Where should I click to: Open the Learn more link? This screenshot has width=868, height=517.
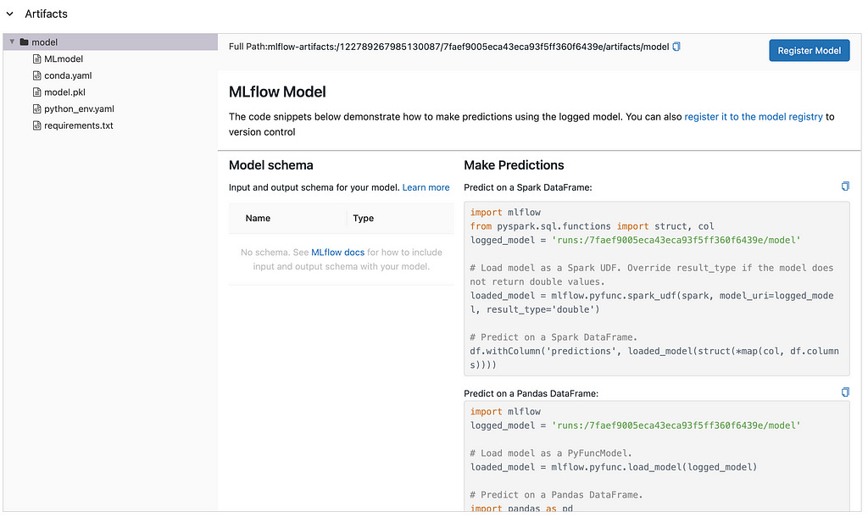[x=426, y=187]
